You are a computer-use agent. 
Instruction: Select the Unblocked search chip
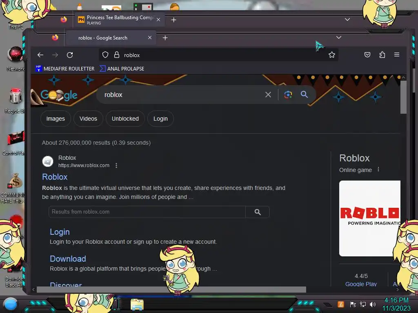(x=125, y=119)
